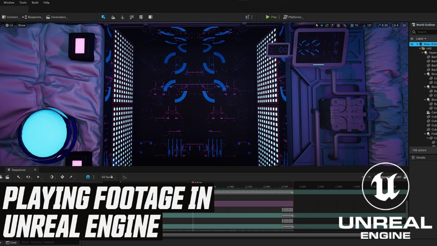Click the source control users icon
Image resolution: width=437 pixels, height=246 pixels.
pyautogui.click(x=248, y=17)
